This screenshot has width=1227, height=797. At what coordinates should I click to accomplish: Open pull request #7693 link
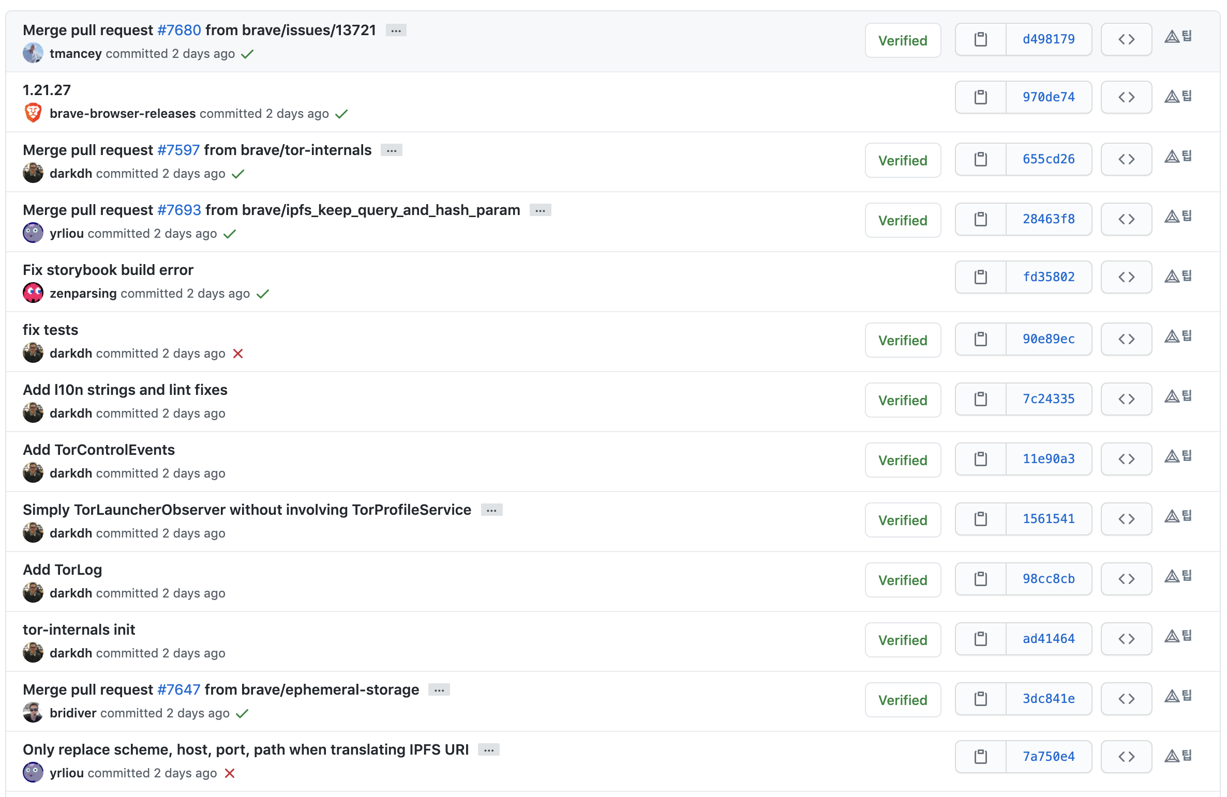point(179,210)
